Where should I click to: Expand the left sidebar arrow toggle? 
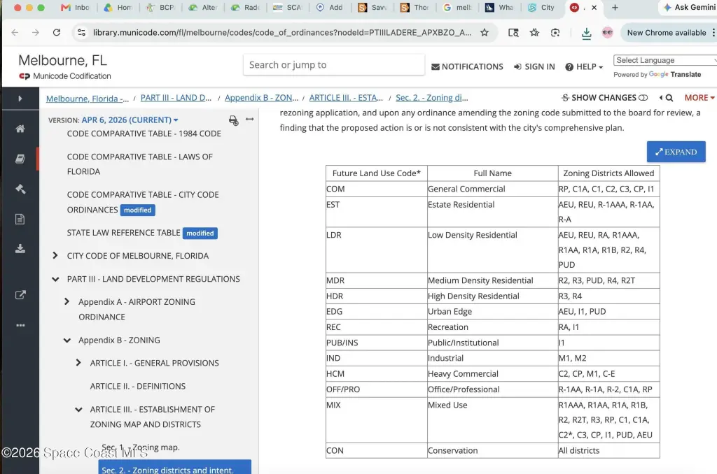click(20, 98)
